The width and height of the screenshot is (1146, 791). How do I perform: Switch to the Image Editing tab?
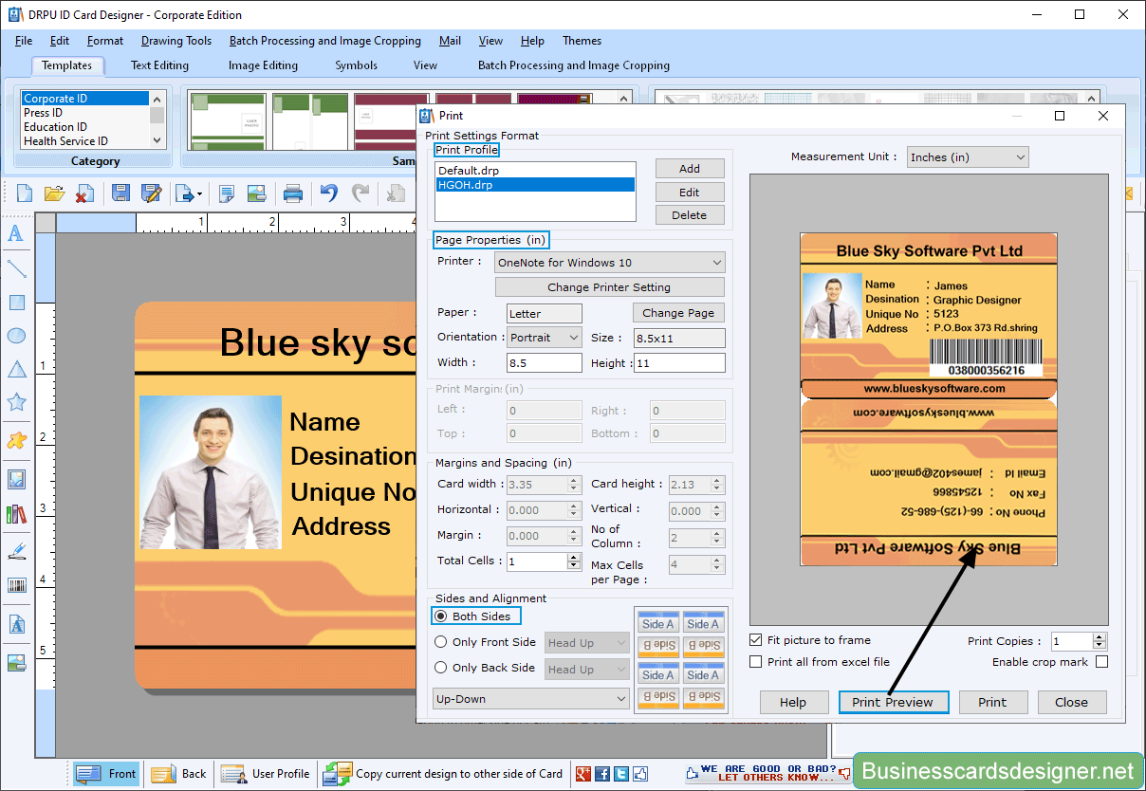click(x=263, y=65)
